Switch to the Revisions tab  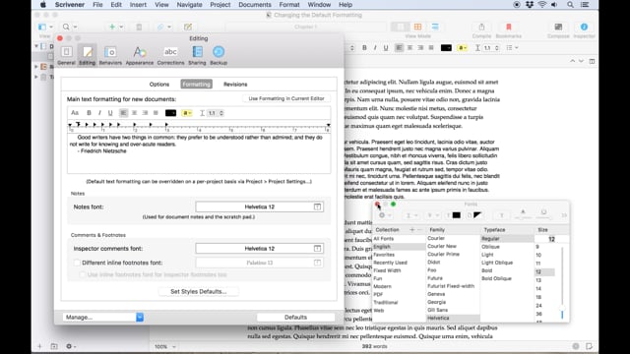click(235, 85)
